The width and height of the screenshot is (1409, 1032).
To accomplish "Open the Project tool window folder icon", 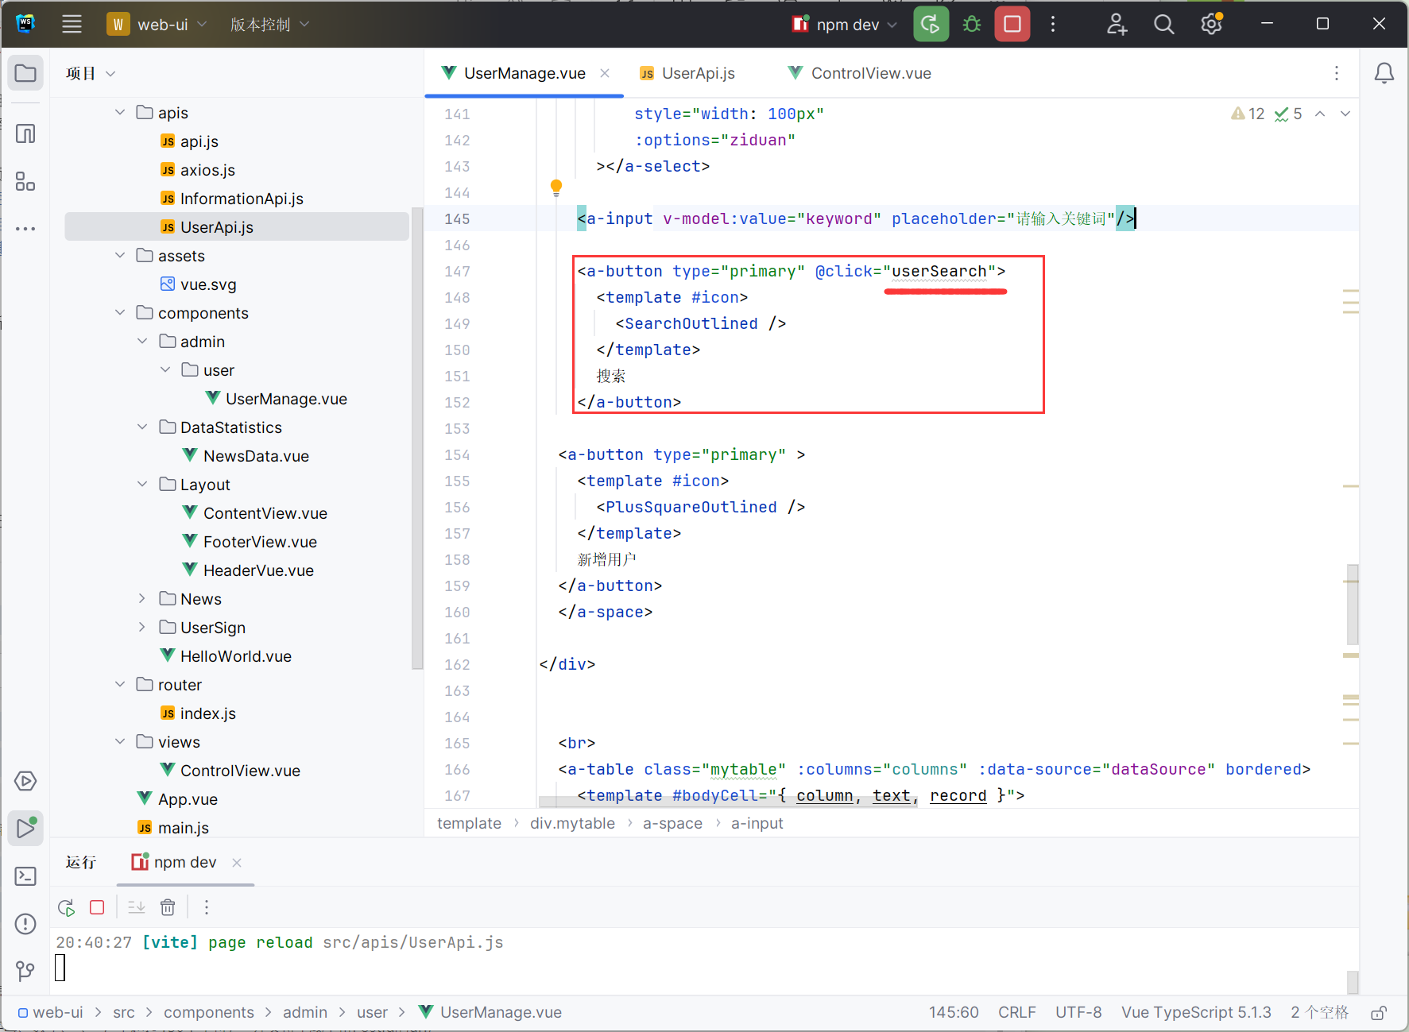I will click(x=25, y=73).
